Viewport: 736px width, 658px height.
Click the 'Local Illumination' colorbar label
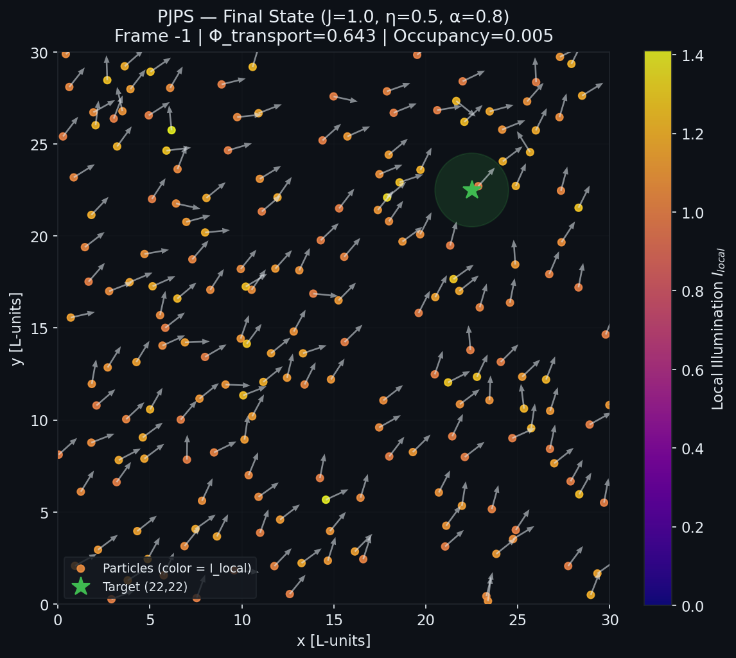coord(718,328)
